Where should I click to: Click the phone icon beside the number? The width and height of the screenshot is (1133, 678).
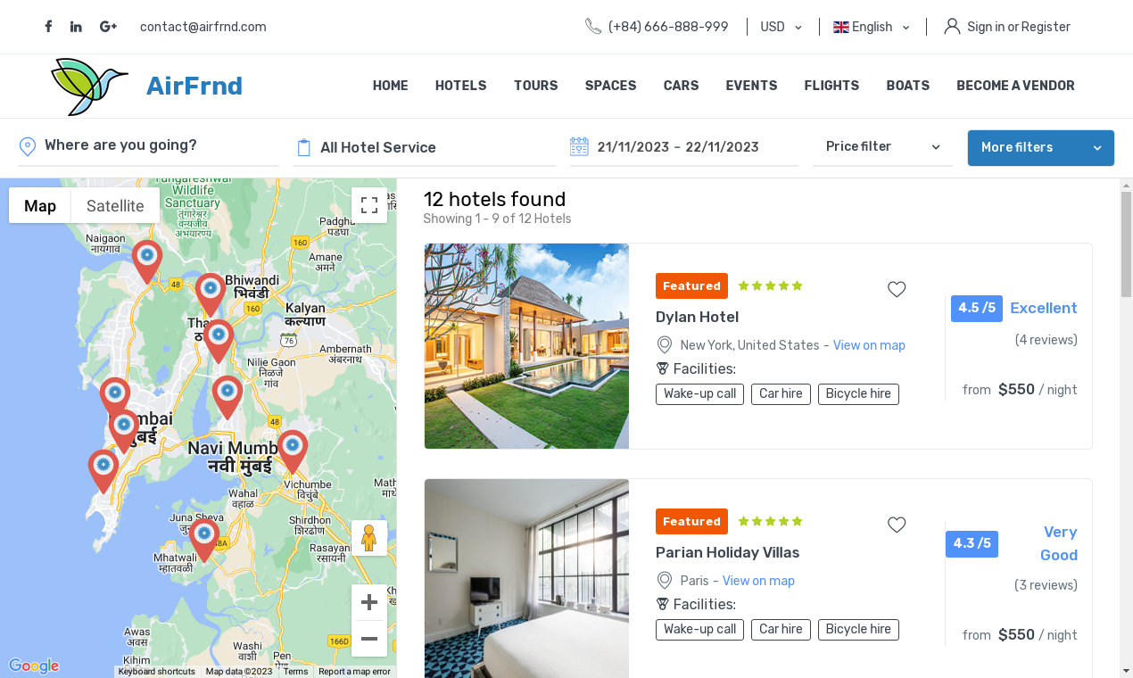(x=593, y=27)
